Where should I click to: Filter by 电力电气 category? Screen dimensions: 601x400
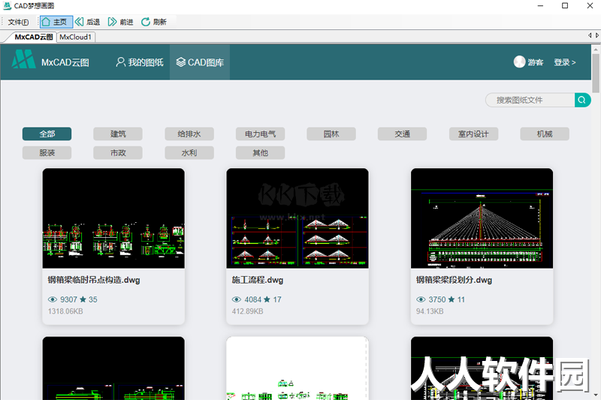(x=260, y=134)
